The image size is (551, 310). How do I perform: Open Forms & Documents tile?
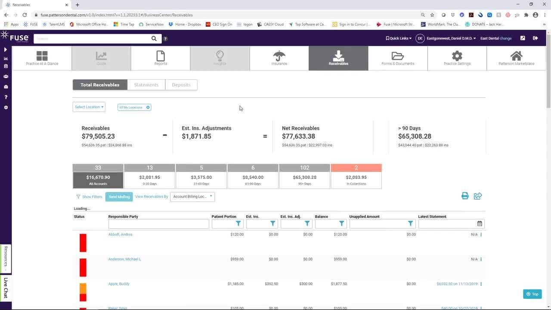398,58
